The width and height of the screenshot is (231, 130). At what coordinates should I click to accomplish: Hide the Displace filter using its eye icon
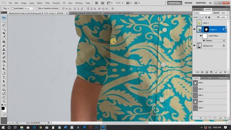click(x=204, y=40)
